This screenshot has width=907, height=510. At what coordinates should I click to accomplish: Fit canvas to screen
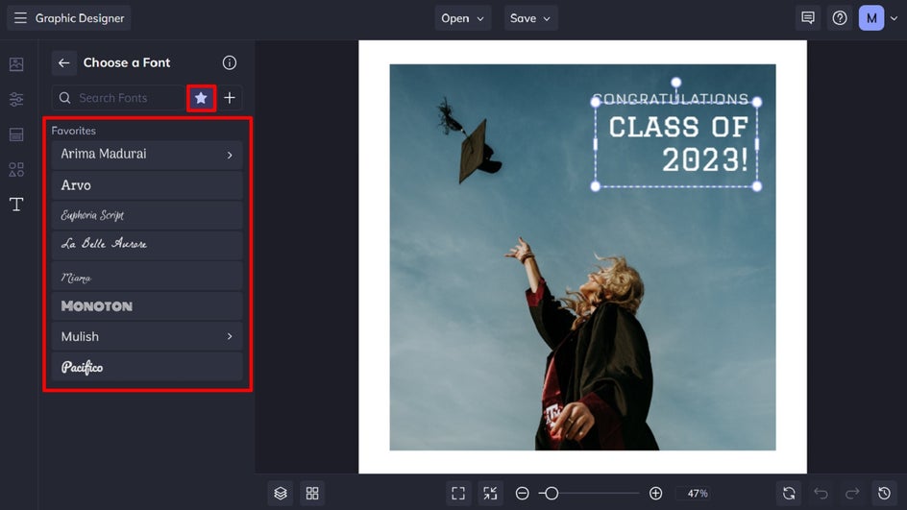458,494
